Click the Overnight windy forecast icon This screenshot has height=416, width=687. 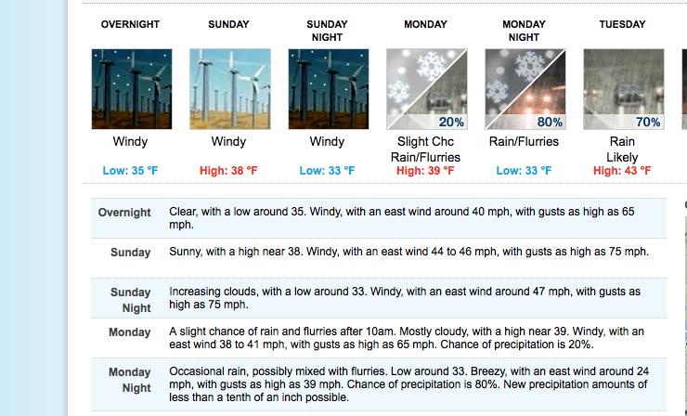click(x=131, y=89)
